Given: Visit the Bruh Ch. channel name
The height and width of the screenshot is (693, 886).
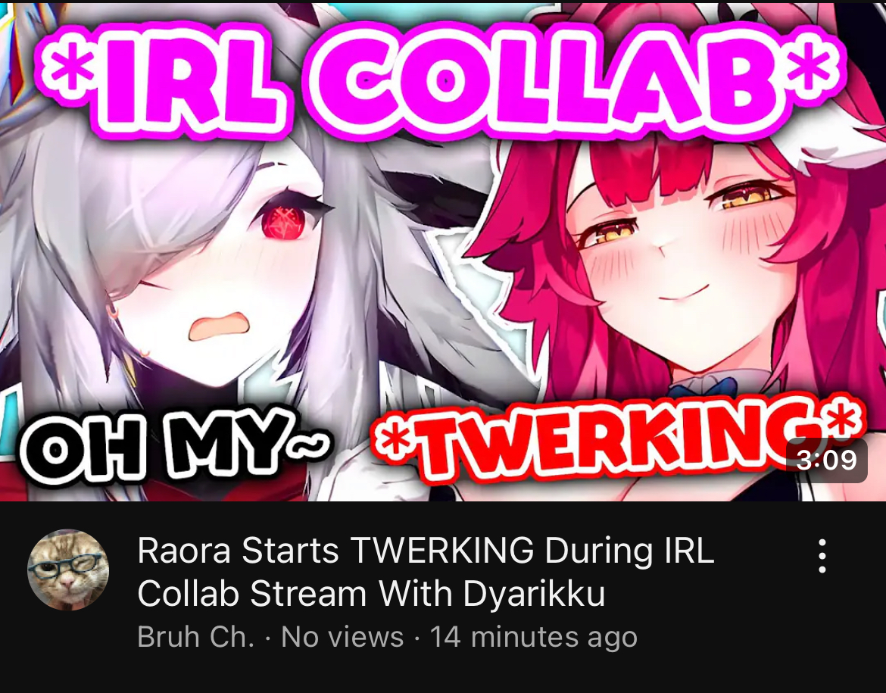Looking at the screenshot, I should pyautogui.click(x=195, y=637).
